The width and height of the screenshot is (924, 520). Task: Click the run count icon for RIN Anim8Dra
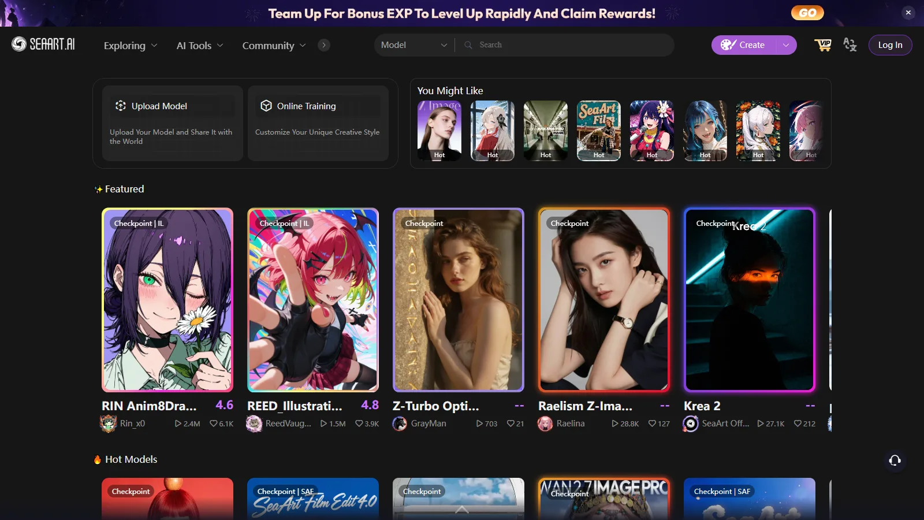click(178, 424)
